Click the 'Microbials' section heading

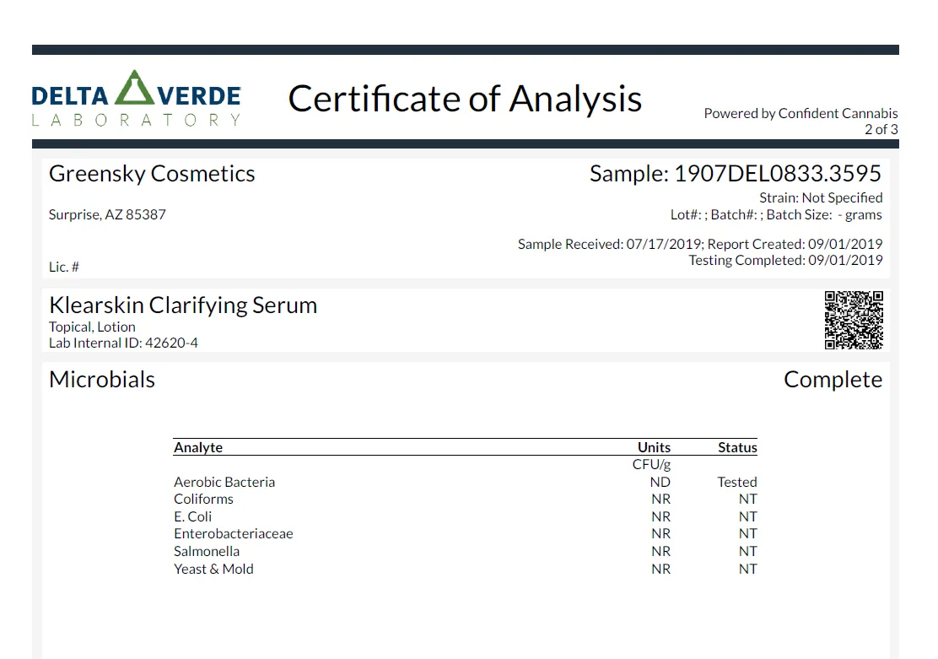(102, 380)
